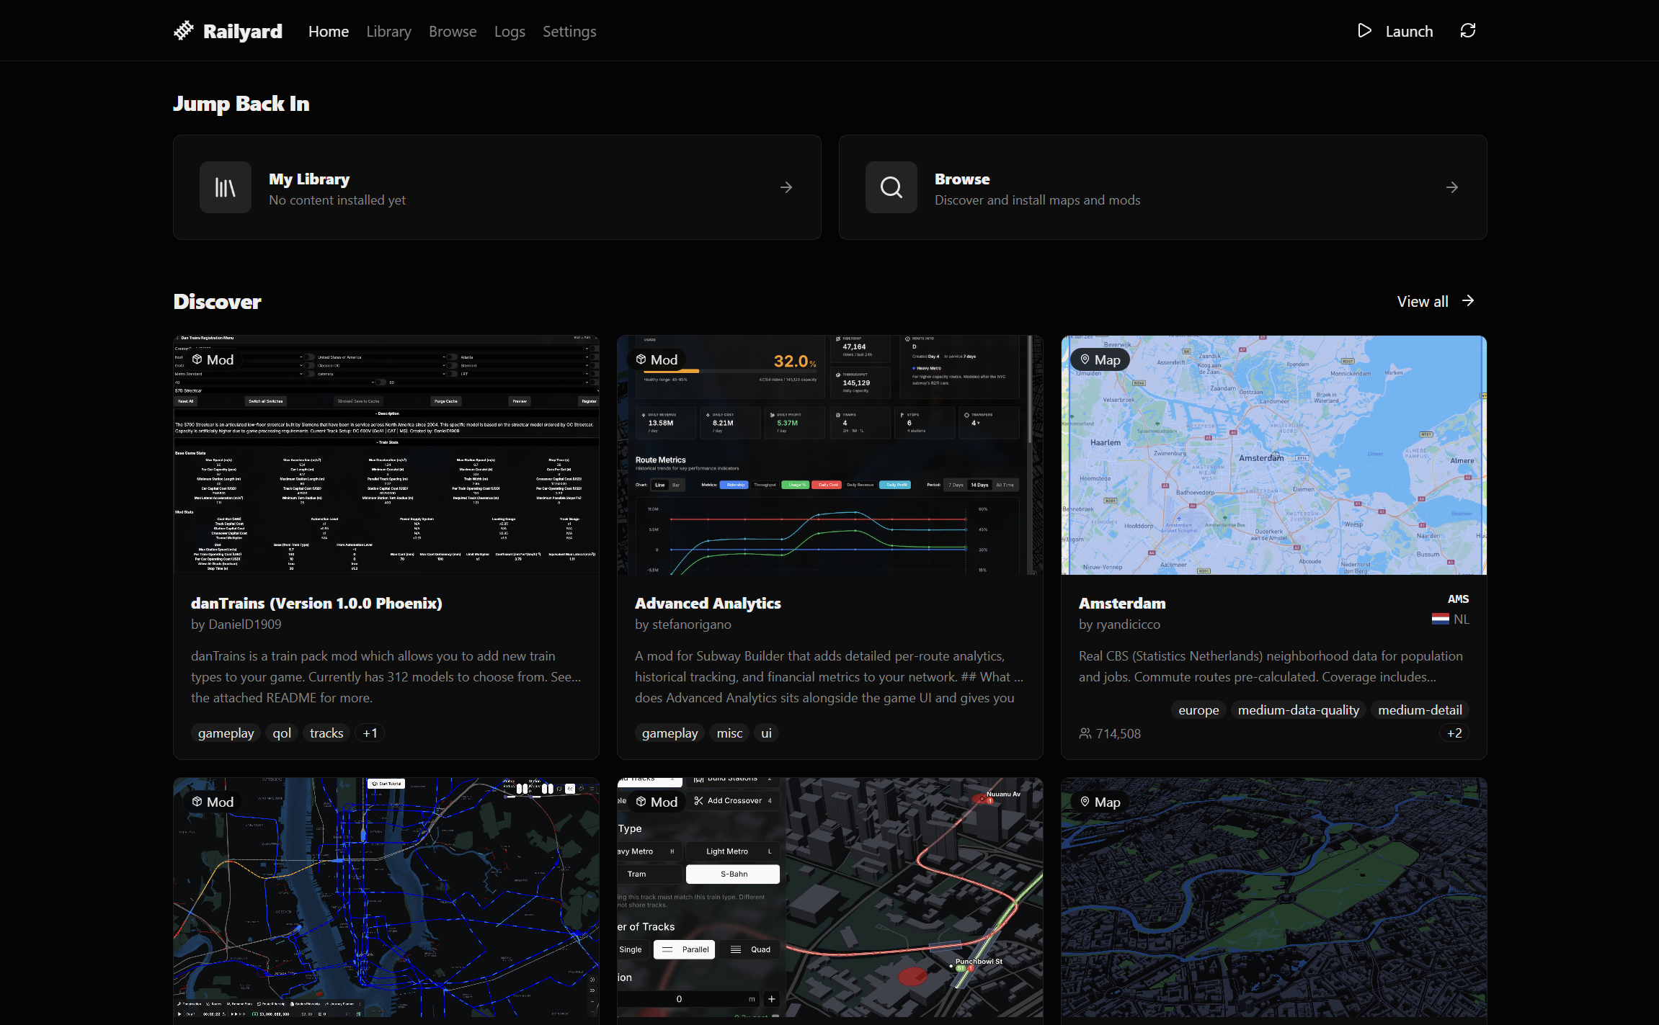The image size is (1659, 1025).
Task: Click the Browse magnifier icon
Action: (891, 187)
